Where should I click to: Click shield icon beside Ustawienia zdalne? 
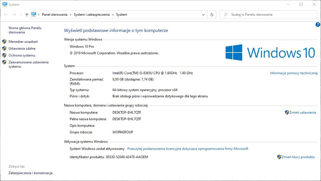pos(4,49)
